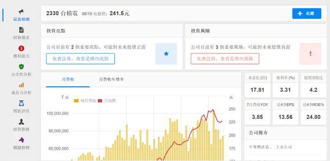Screen dimensions: 330x161
Task: Switch to the 月營收 tab
Action: pos(68,80)
